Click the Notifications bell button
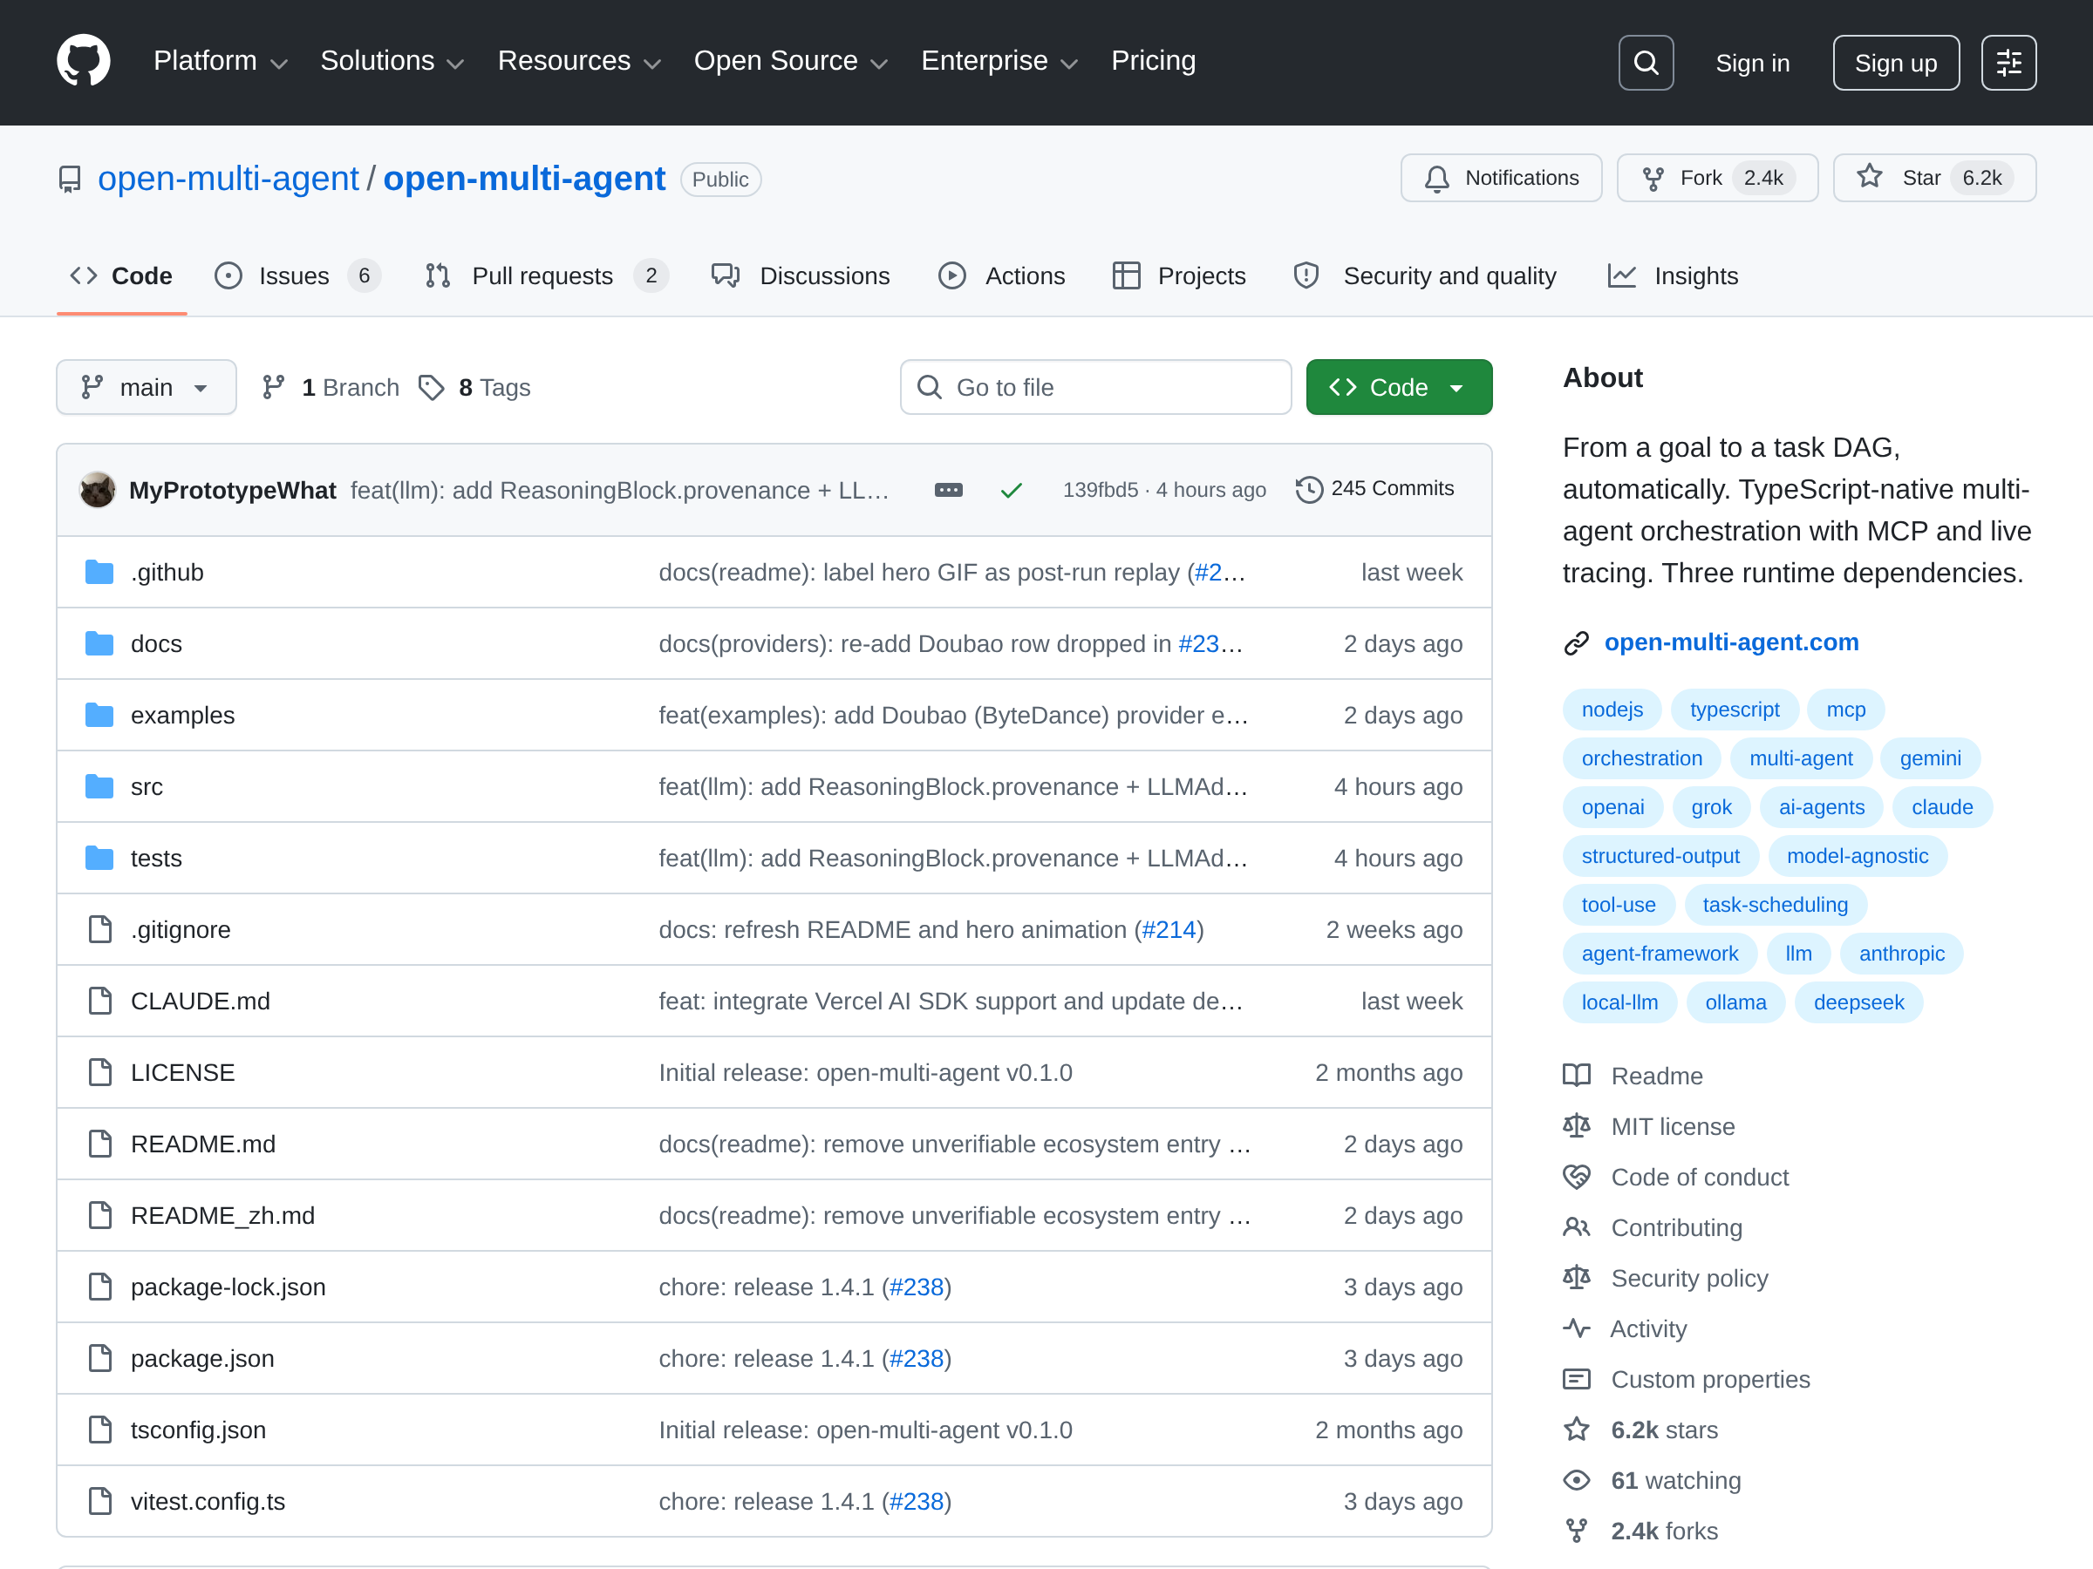This screenshot has height=1569, width=2093. click(x=1501, y=178)
